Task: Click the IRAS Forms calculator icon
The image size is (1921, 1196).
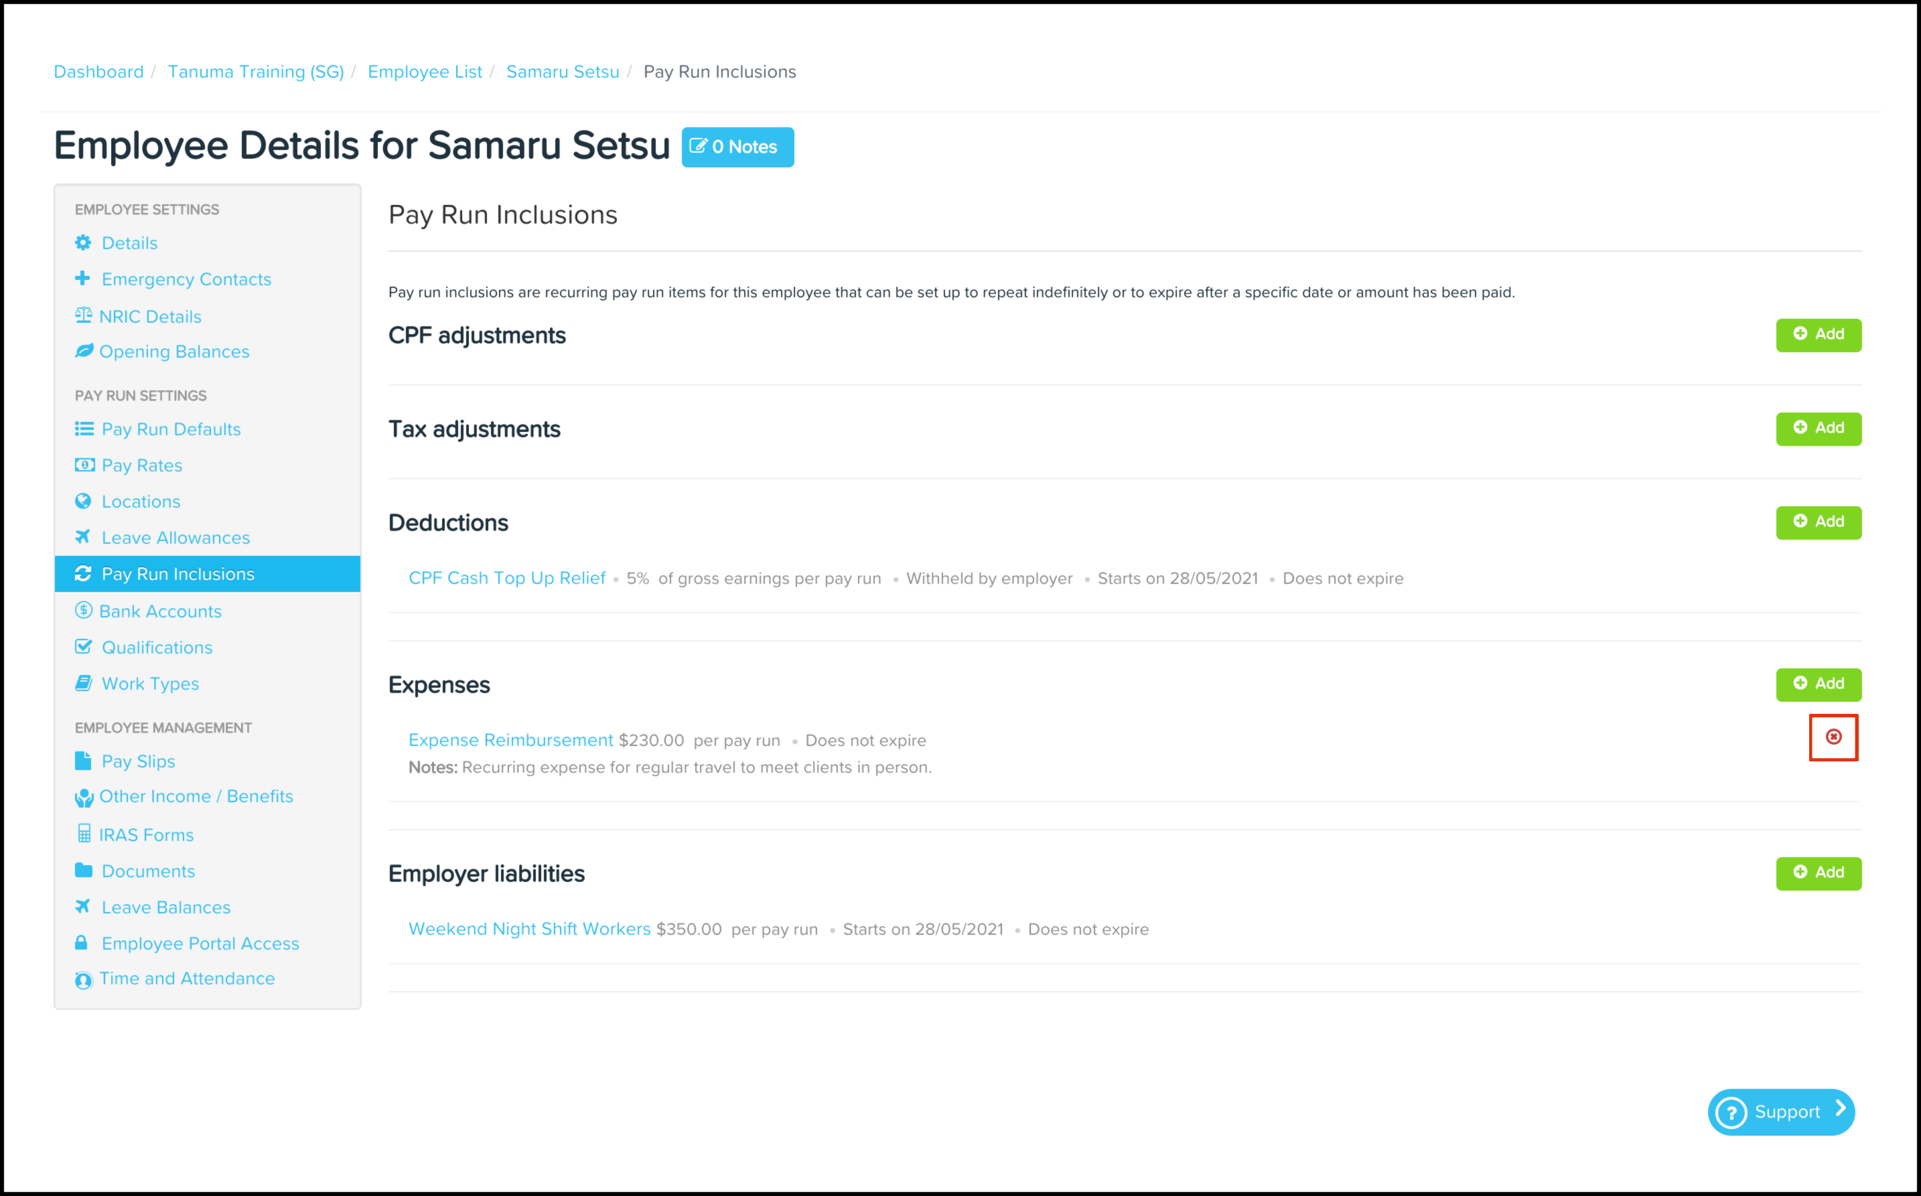Action: (x=84, y=834)
